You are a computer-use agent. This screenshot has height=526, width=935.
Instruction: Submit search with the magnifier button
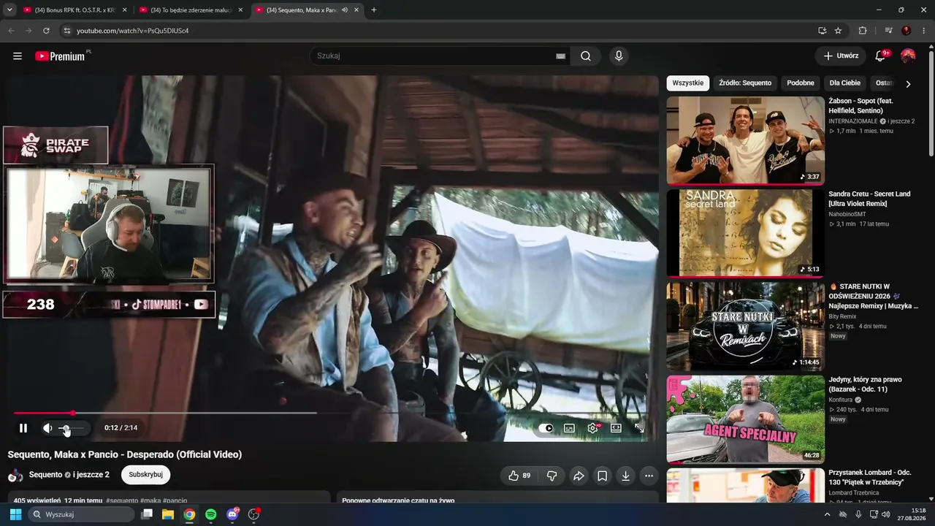click(x=586, y=56)
